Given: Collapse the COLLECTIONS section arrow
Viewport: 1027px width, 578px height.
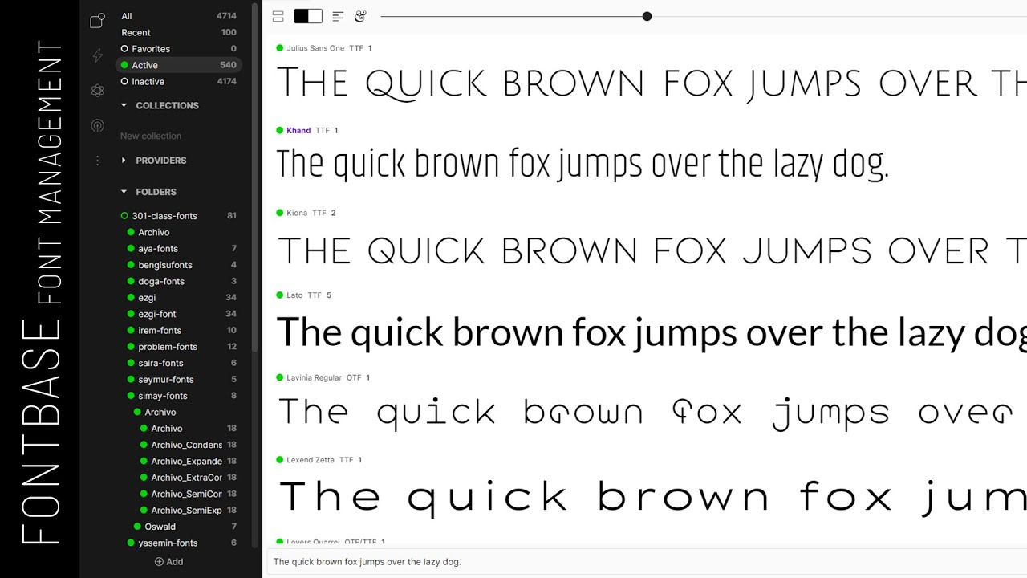Looking at the screenshot, I should pyautogui.click(x=124, y=105).
